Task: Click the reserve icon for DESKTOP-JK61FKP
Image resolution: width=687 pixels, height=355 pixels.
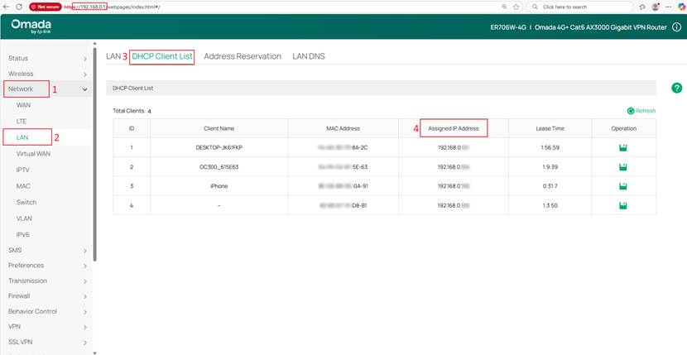Action: [623, 147]
